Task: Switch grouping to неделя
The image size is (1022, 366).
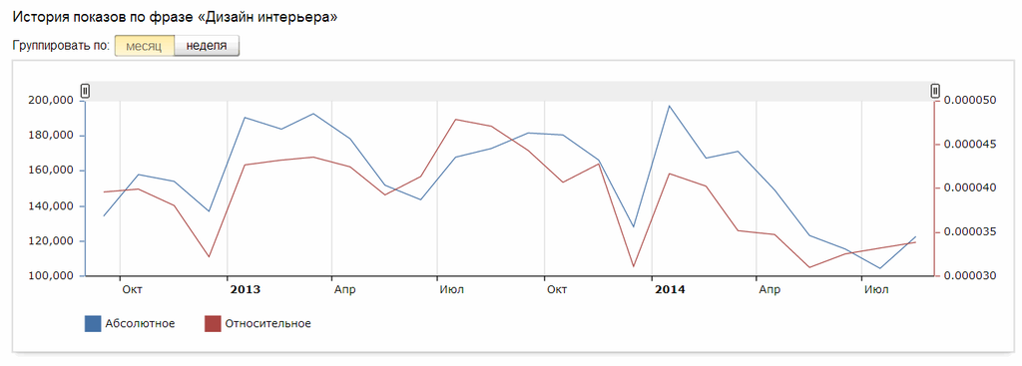Action: (207, 46)
